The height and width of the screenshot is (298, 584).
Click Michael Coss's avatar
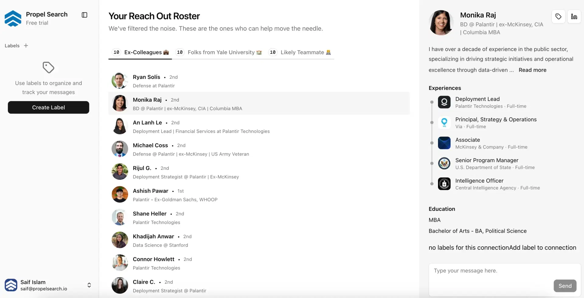click(x=120, y=149)
